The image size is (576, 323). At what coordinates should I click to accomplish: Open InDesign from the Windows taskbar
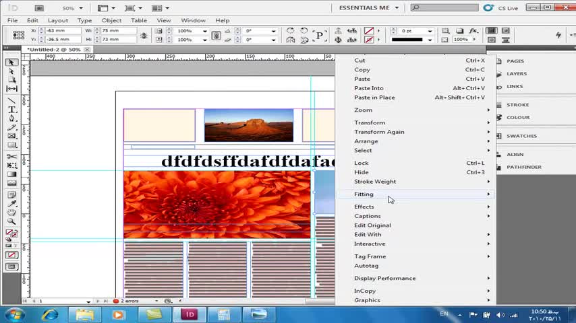coord(190,314)
